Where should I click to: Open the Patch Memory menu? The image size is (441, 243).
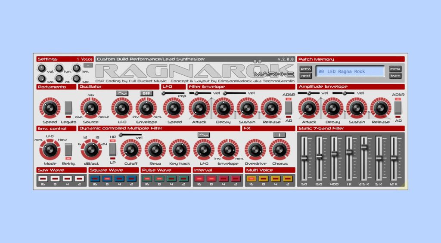(395, 69)
